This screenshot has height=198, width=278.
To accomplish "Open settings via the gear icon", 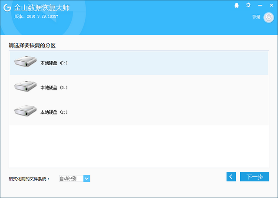I will 248,5.
